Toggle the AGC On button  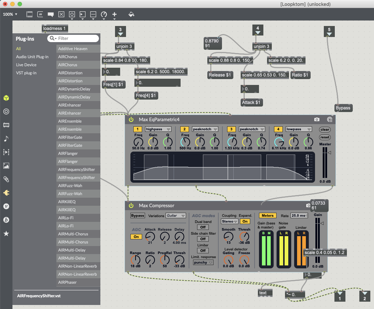point(136,237)
